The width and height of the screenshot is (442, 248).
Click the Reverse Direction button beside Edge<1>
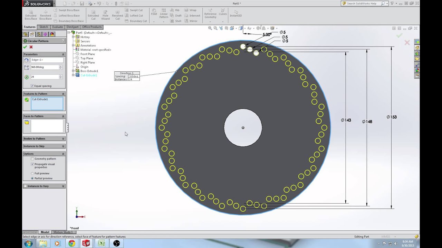[x=26, y=60]
